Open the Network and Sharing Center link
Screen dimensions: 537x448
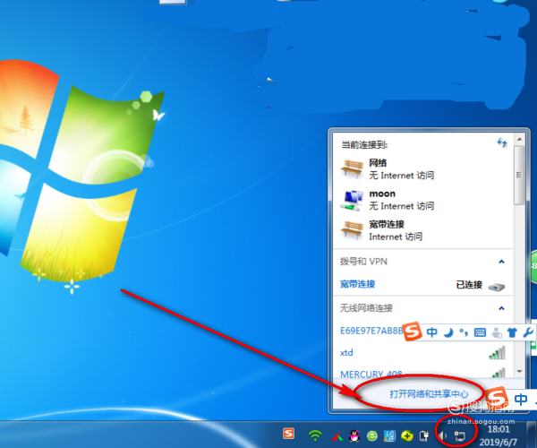(x=429, y=394)
